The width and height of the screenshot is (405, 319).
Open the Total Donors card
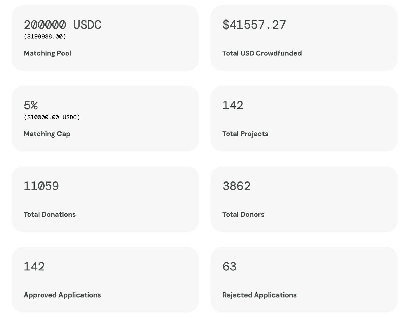tap(304, 199)
